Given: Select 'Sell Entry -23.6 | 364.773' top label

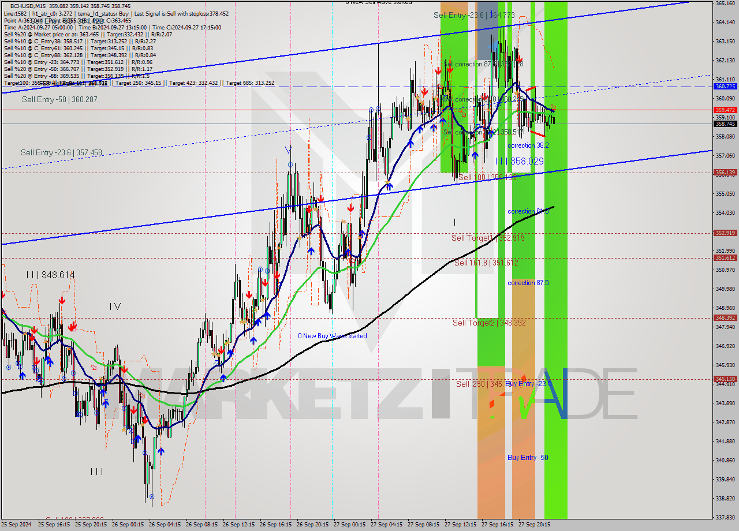Looking at the screenshot, I should click(x=474, y=15).
